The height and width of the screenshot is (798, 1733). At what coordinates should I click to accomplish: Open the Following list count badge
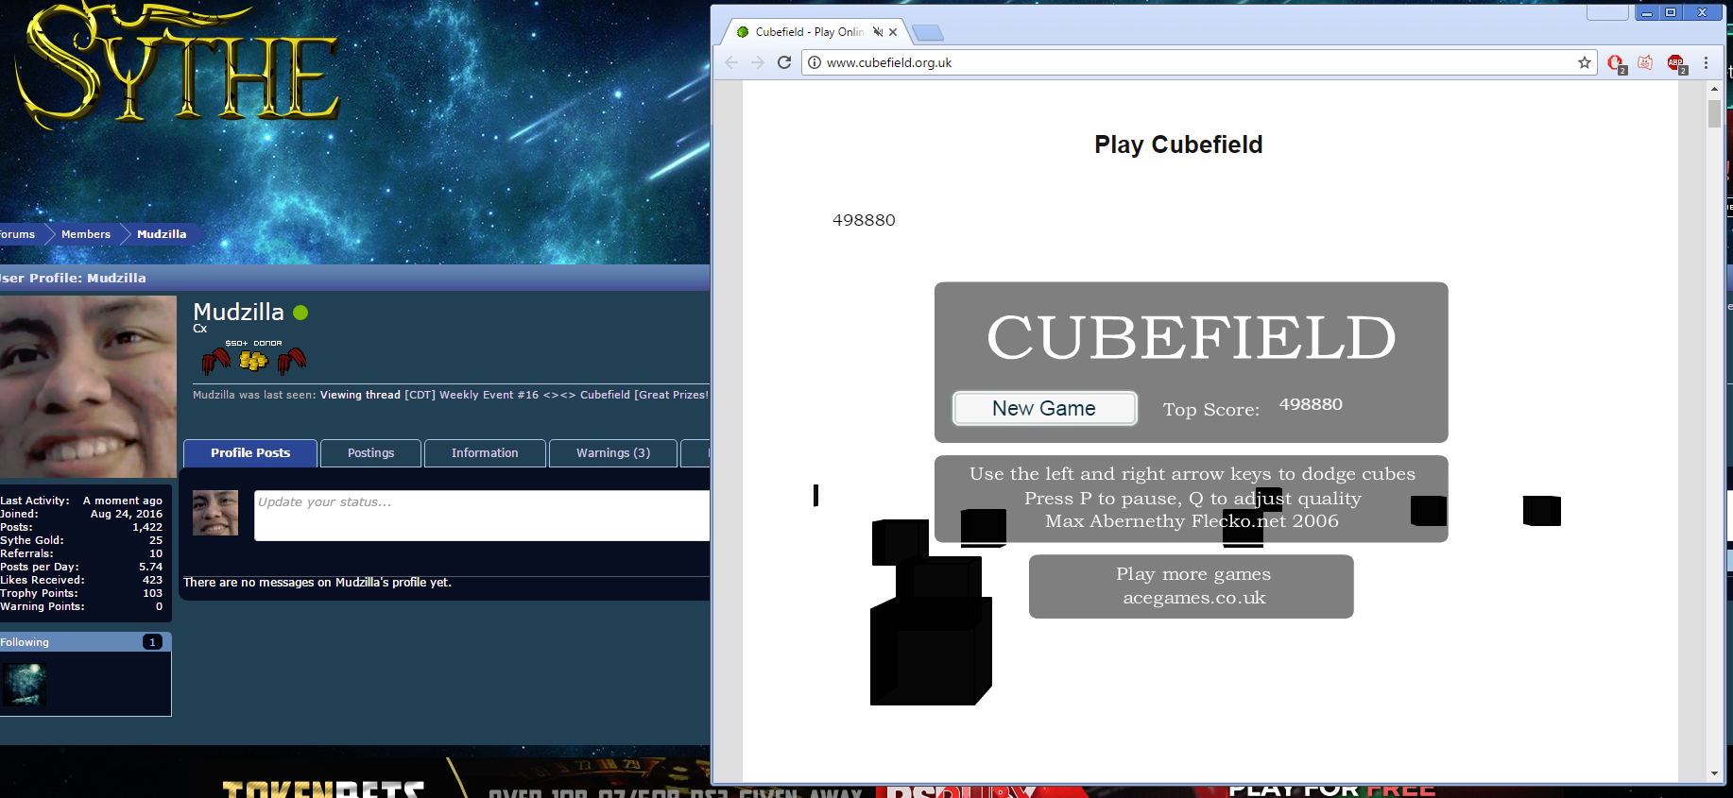pyautogui.click(x=152, y=642)
